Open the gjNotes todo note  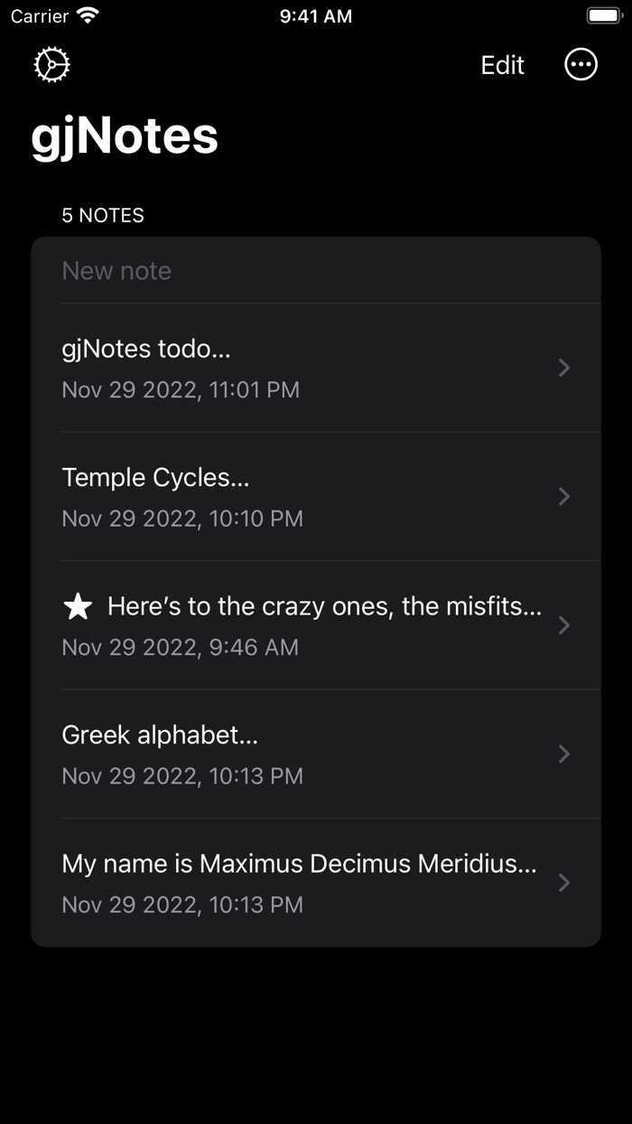[x=145, y=349]
